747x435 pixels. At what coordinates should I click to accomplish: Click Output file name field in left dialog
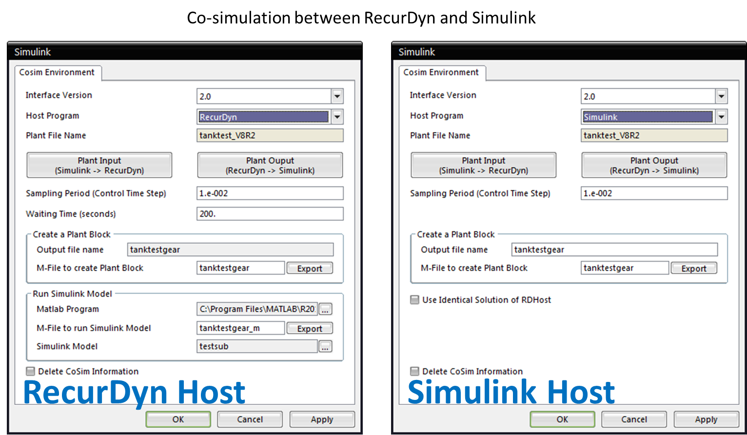231,250
